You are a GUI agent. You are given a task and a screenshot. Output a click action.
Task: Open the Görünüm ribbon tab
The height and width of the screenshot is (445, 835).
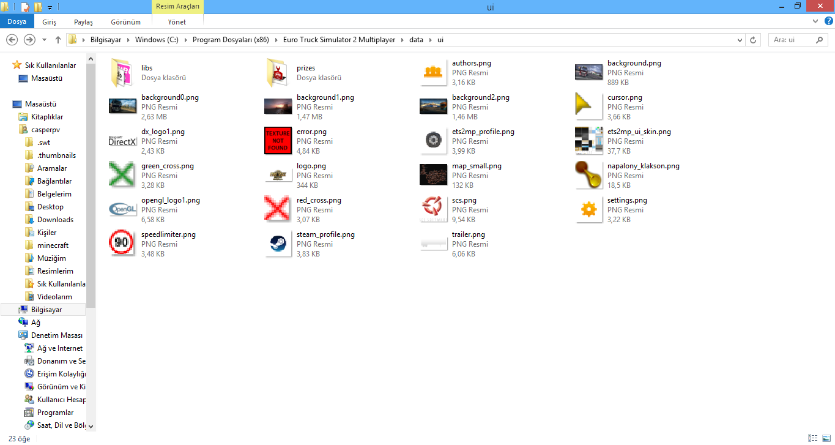[125, 22]
